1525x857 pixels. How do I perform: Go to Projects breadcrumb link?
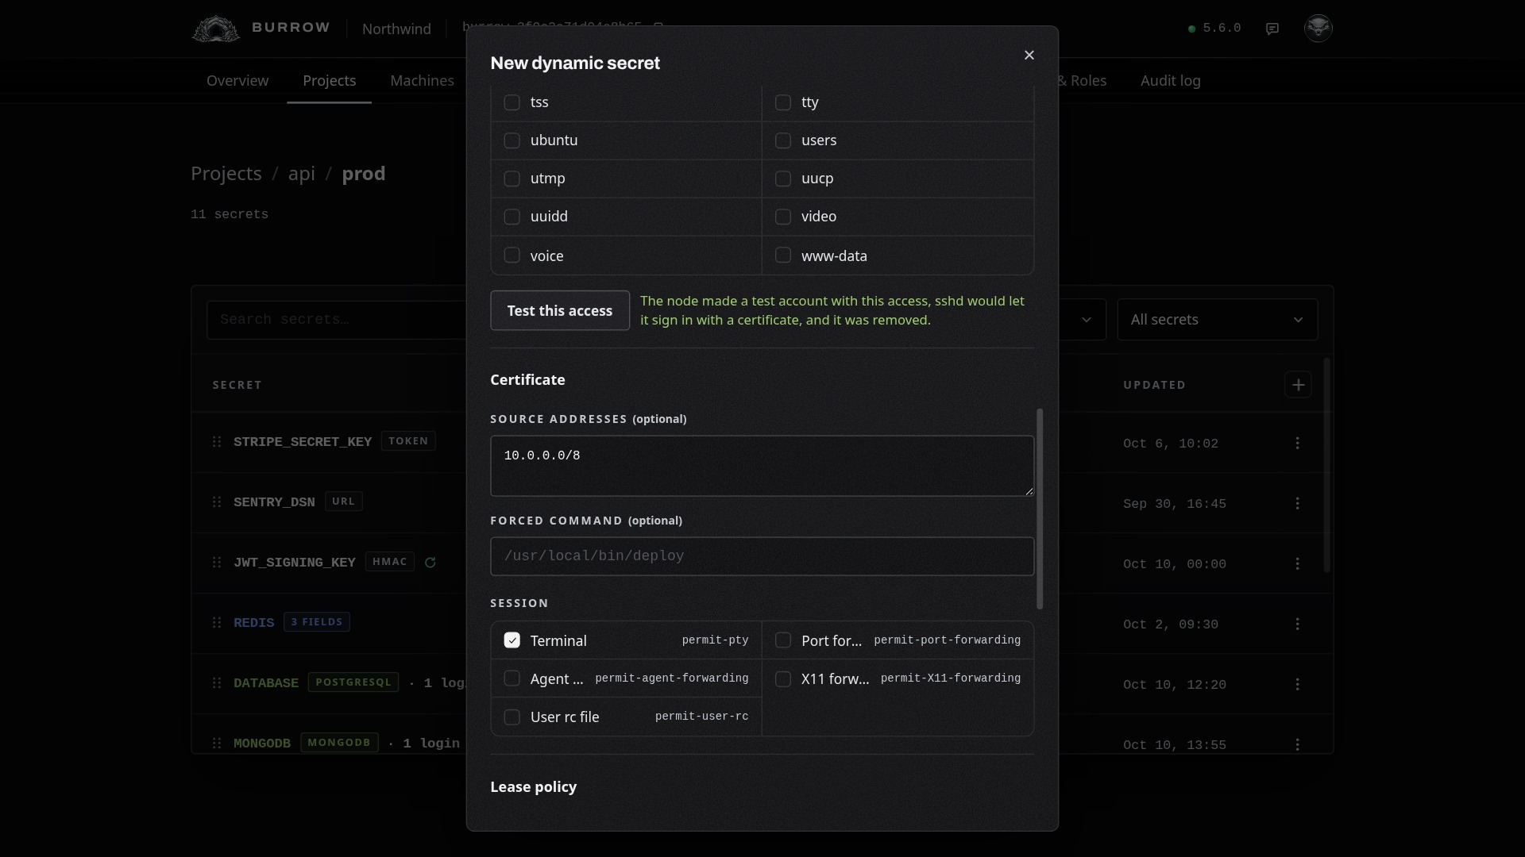226,174
